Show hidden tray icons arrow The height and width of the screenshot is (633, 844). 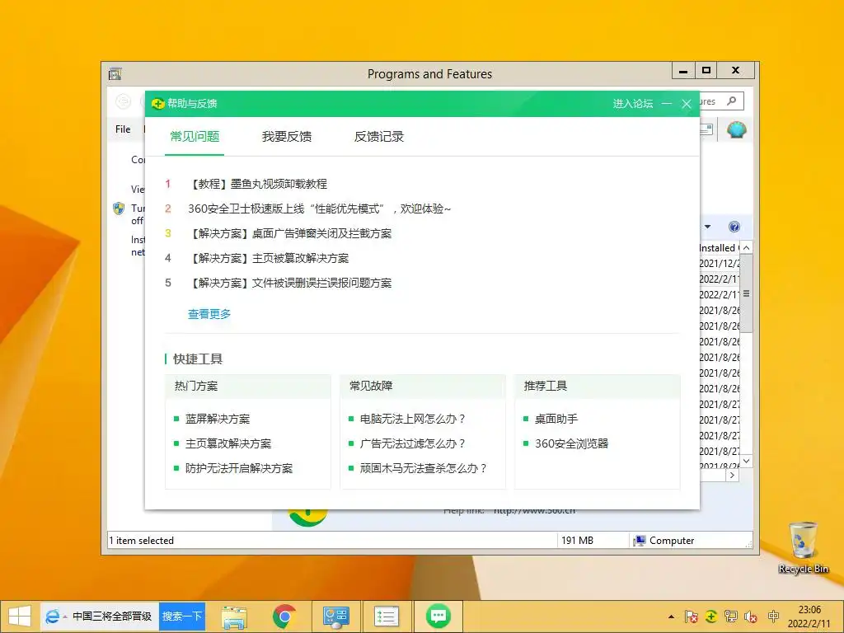coord(671,617)
